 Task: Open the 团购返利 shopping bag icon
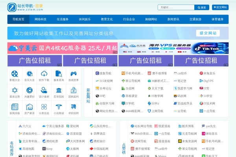click(x=74, y=90)
